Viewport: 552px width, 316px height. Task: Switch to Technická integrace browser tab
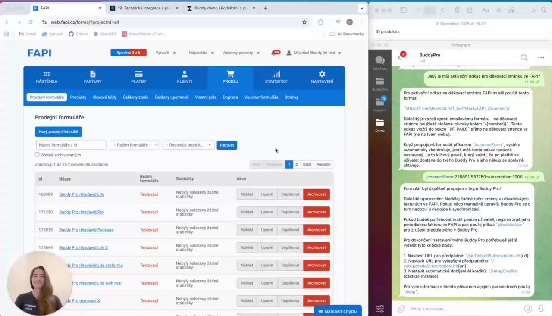pyautogui.click(x=144, y=8)
